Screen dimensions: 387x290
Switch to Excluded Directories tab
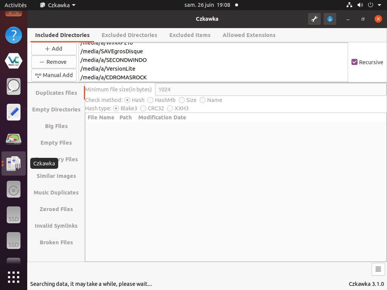[129, 35]
